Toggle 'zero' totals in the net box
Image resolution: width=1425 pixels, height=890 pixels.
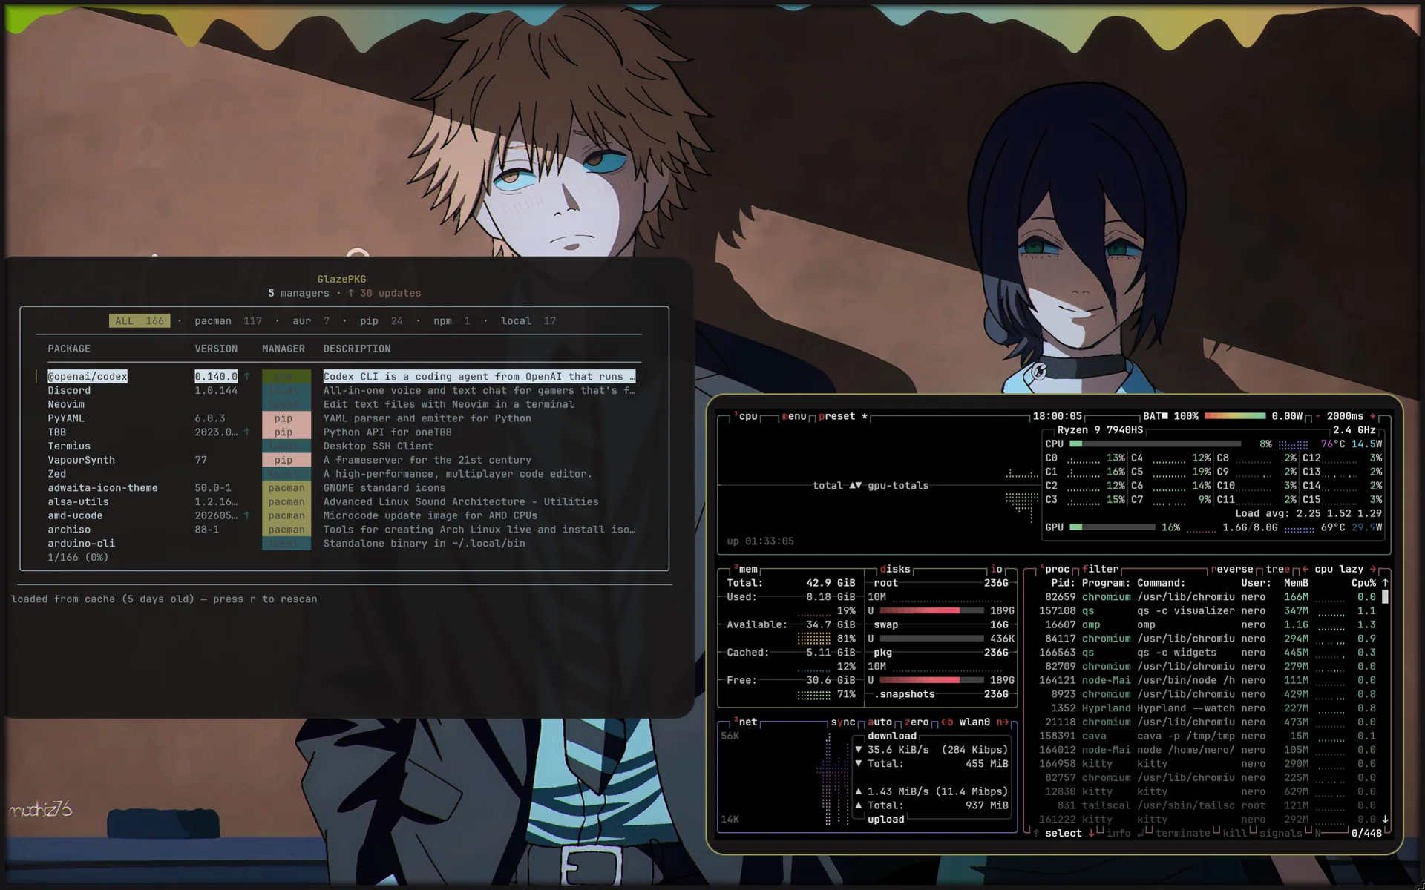917,722
